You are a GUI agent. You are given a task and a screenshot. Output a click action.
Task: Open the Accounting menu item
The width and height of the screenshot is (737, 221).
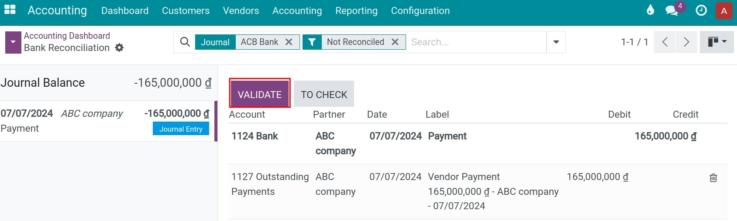[x=297, y=10]
